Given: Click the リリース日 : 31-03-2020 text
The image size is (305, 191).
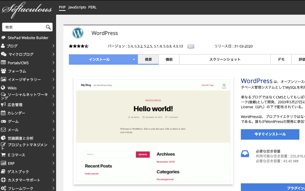Looking at the screenshot, I should coord(233,46).
